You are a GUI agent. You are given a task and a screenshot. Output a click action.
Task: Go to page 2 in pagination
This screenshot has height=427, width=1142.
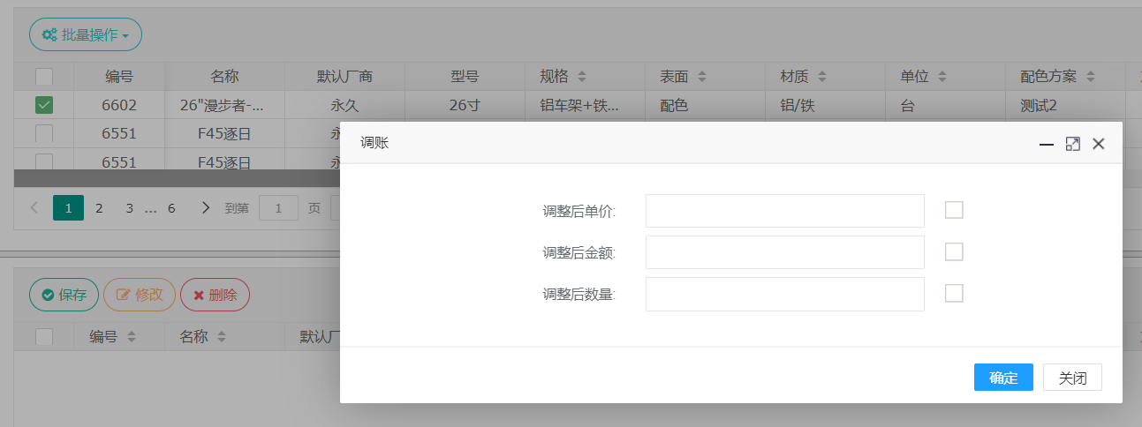pyautogui.click(x=99, y=208)
